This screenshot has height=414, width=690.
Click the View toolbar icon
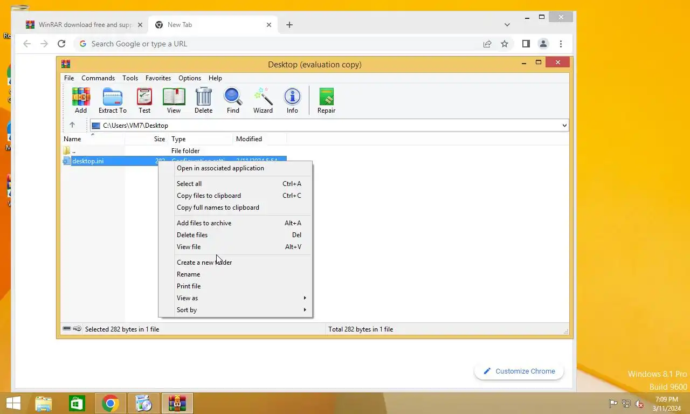(174, 101)
